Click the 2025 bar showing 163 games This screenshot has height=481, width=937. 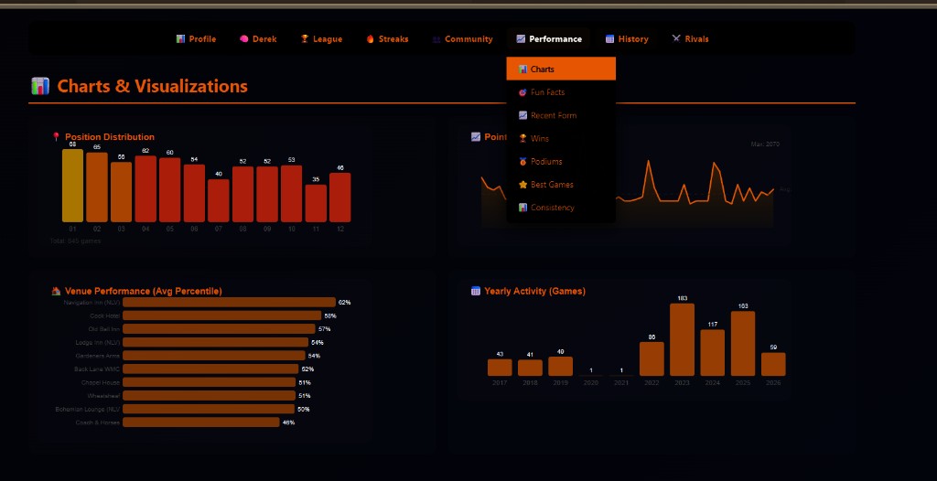tap(743, 344)
